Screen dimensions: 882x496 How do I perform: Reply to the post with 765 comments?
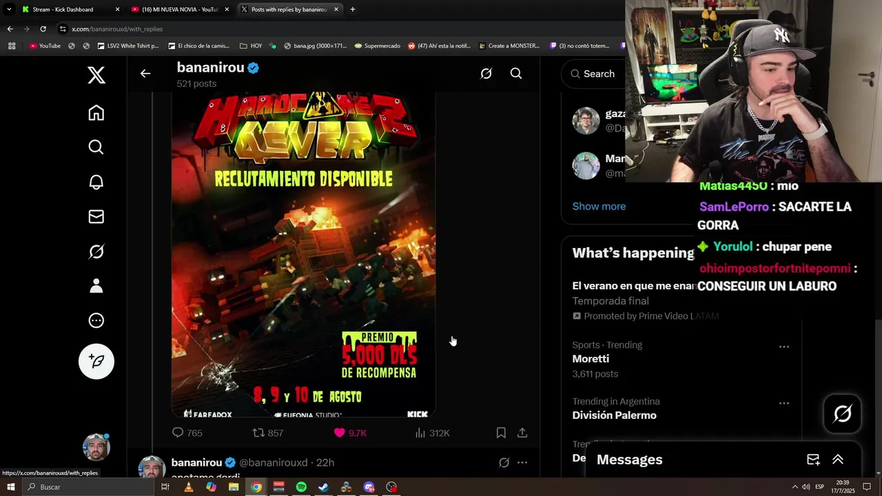(x=187, y=433)
